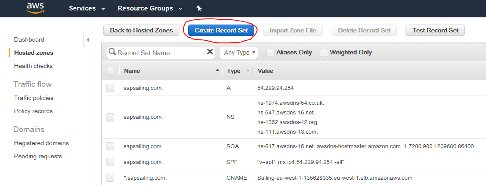
Task: Click the magnifier icon in search box
Action: (112, 52)
